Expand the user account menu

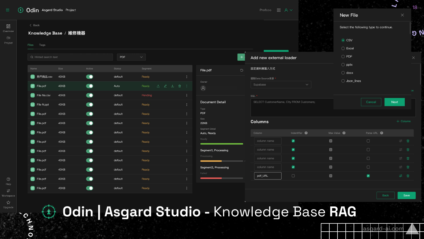point(289,10)
